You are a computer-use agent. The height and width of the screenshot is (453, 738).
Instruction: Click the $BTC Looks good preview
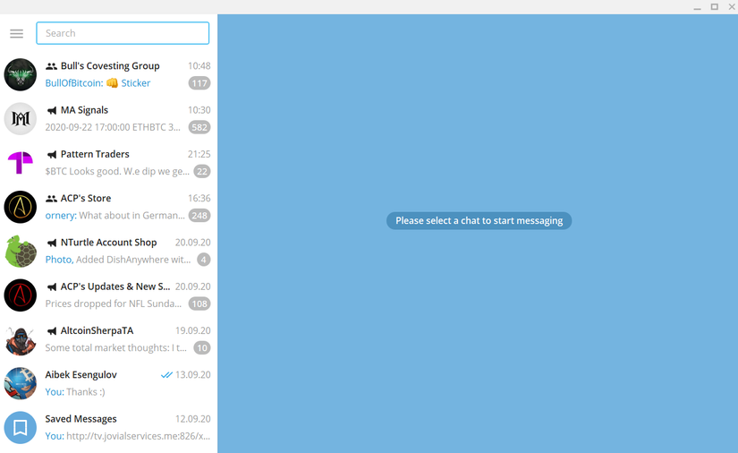pyautogui.click(x=117, y=171)
